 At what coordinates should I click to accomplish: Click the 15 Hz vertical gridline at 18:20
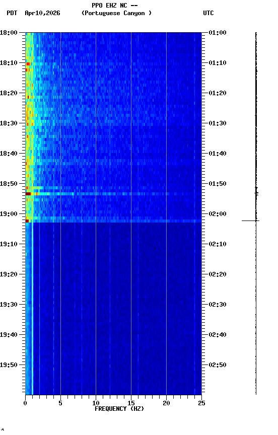(x=131, y=93)
